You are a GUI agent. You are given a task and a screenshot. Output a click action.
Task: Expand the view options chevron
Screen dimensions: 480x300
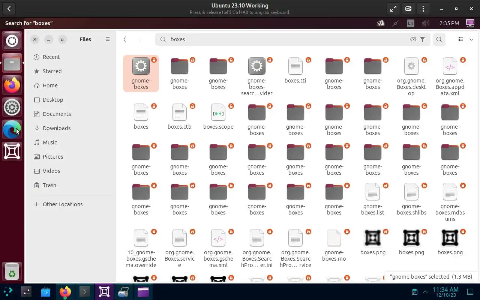tap(471, 39)
